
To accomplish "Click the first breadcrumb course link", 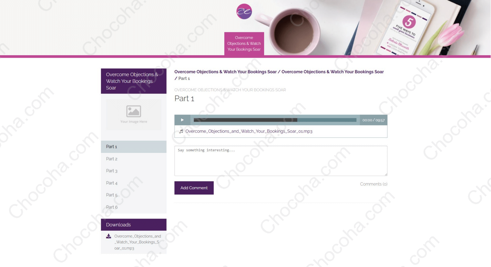I will coord(226,72).
